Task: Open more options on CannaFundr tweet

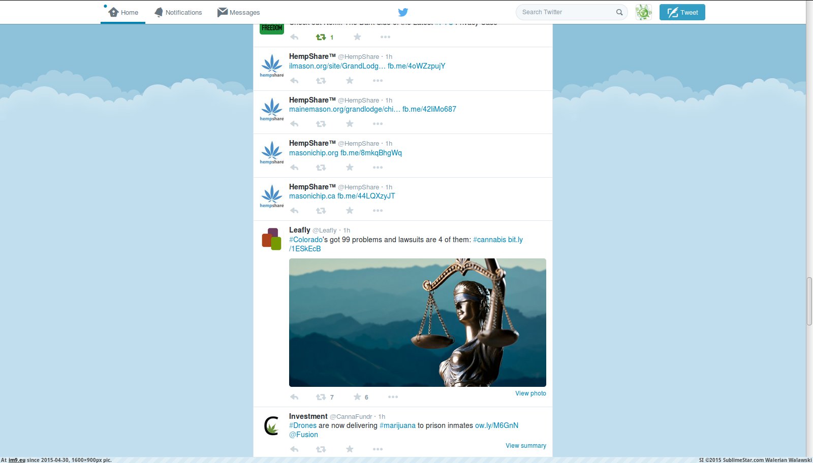Action: click(x=378, y=449)
